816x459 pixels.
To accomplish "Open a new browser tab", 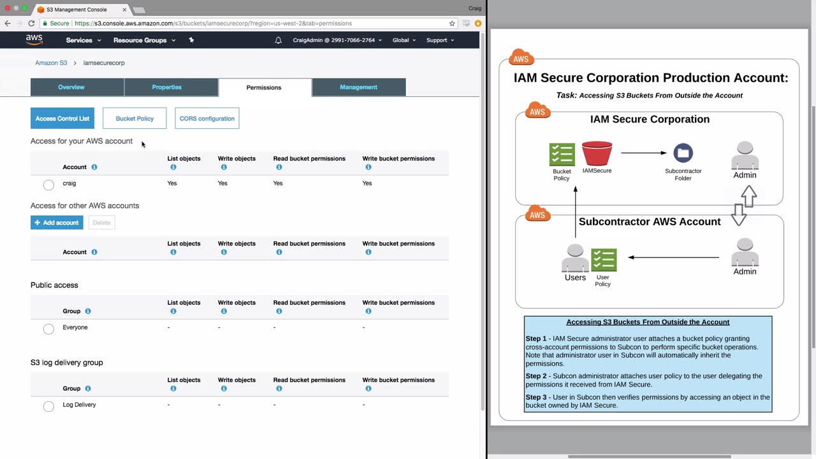I will pos(138,10).
